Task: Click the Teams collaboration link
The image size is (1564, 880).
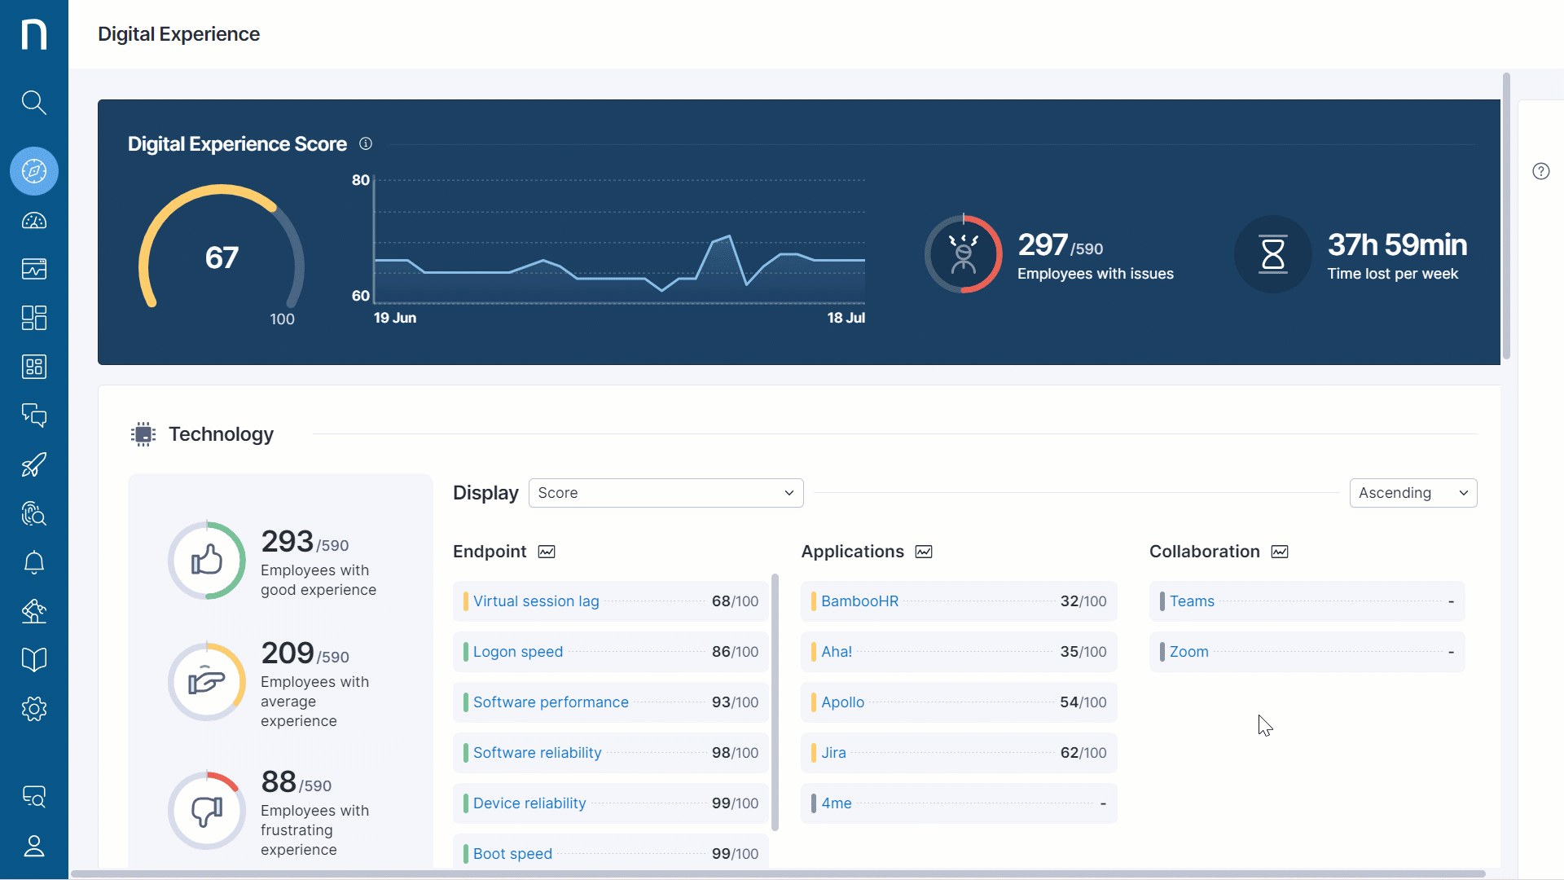Action: point(1192,601)
